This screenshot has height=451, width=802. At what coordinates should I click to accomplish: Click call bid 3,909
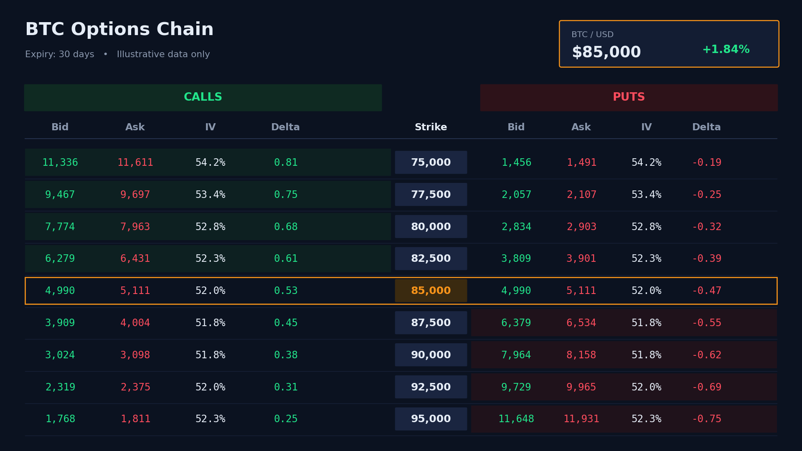[60, 323]
